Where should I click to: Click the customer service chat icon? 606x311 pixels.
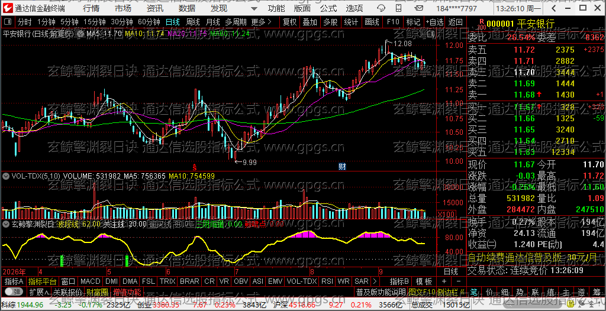tap(381, 8)
